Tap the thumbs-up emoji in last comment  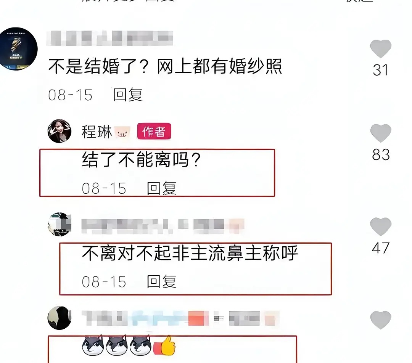(165, 346)
